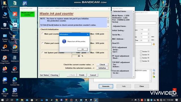
Task: Tick the Main pad counter checkbox
Action: (42, 34)
